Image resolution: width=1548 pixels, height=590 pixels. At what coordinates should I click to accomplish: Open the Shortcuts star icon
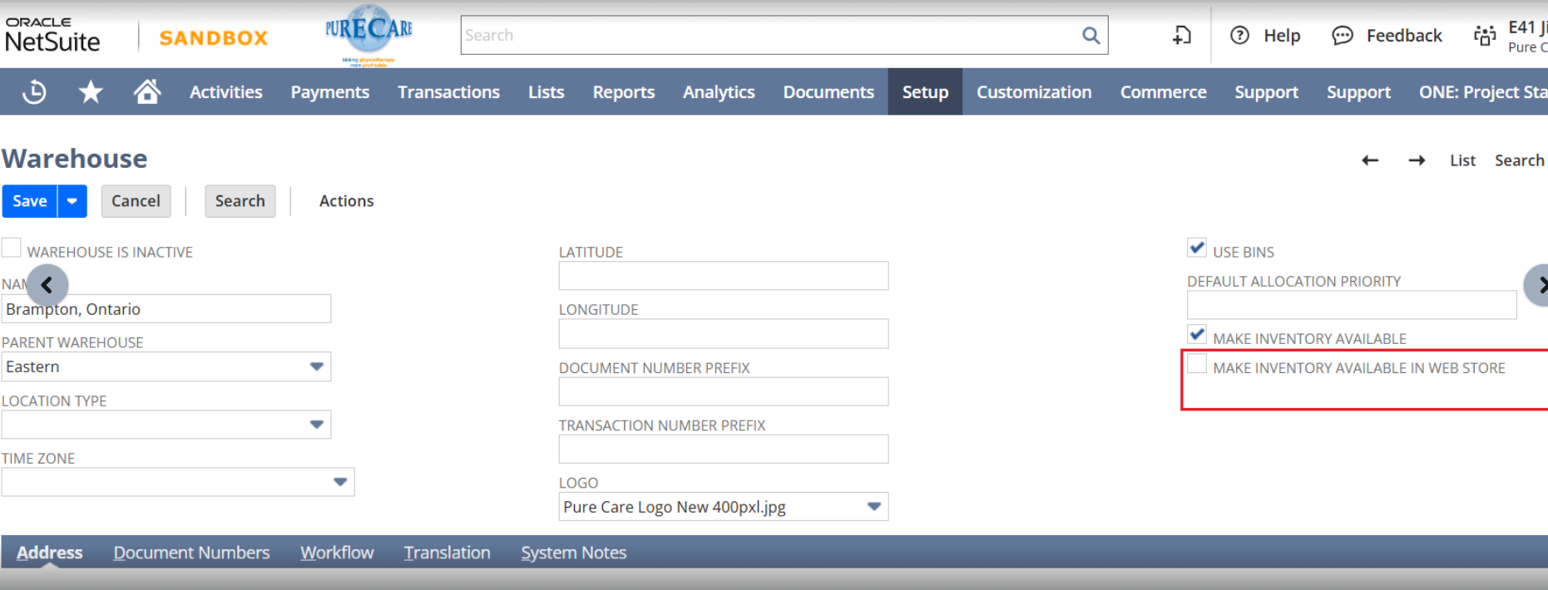click(x=91, y=91)
